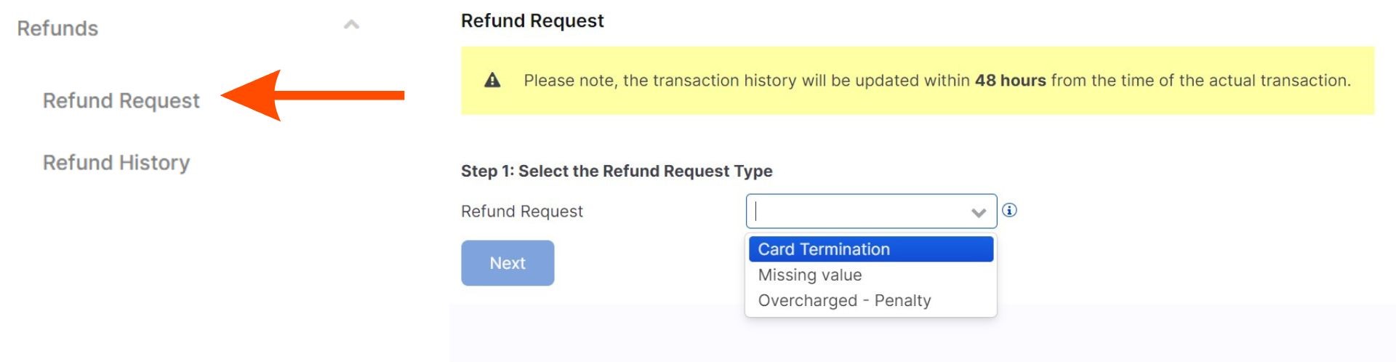
Task: Click the Refund Request field label
Action: 521,212
